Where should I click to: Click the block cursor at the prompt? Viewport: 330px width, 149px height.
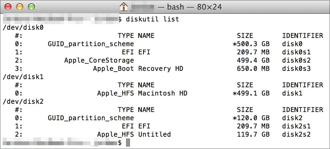click(128, 143)
